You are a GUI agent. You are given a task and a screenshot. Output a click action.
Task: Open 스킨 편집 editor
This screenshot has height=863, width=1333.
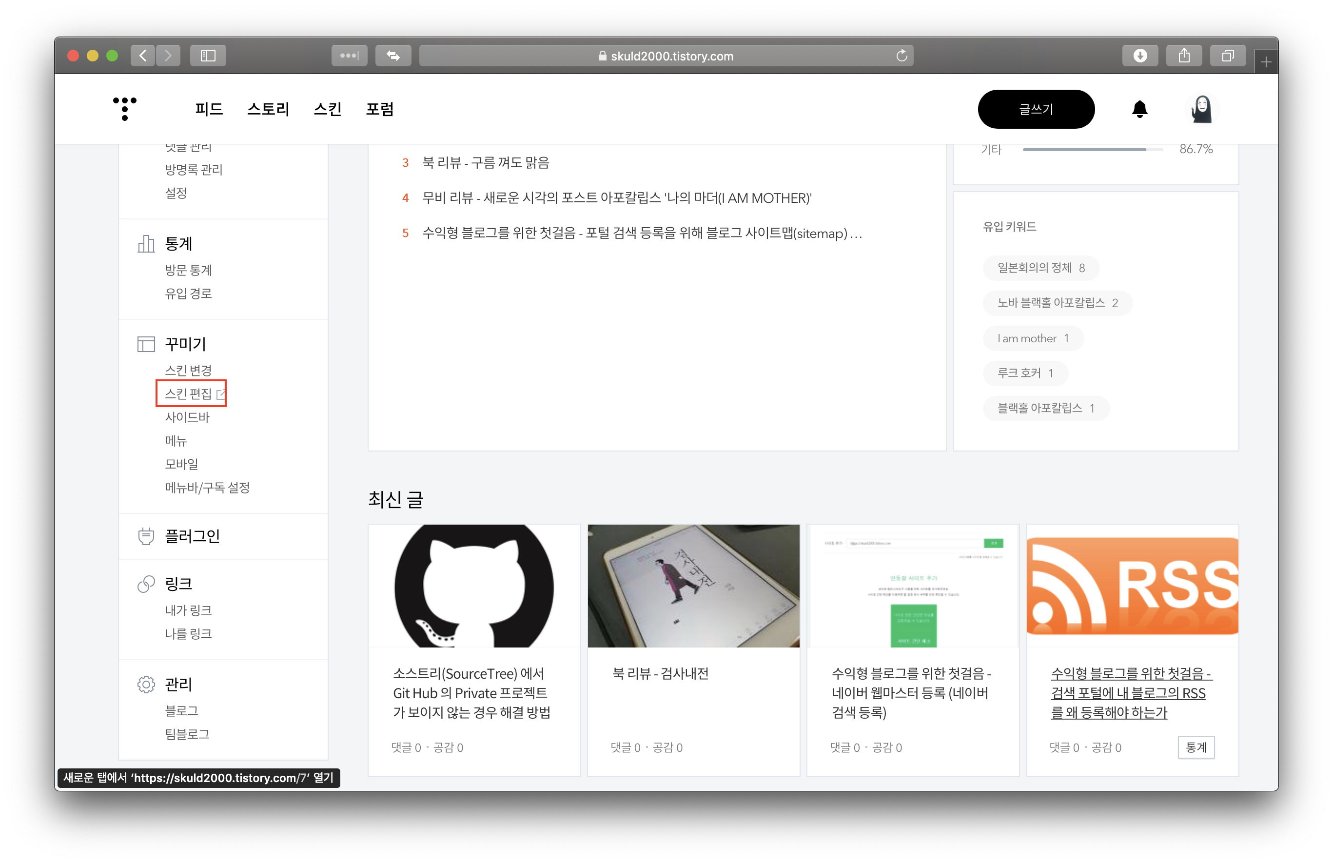click(188, 393)
